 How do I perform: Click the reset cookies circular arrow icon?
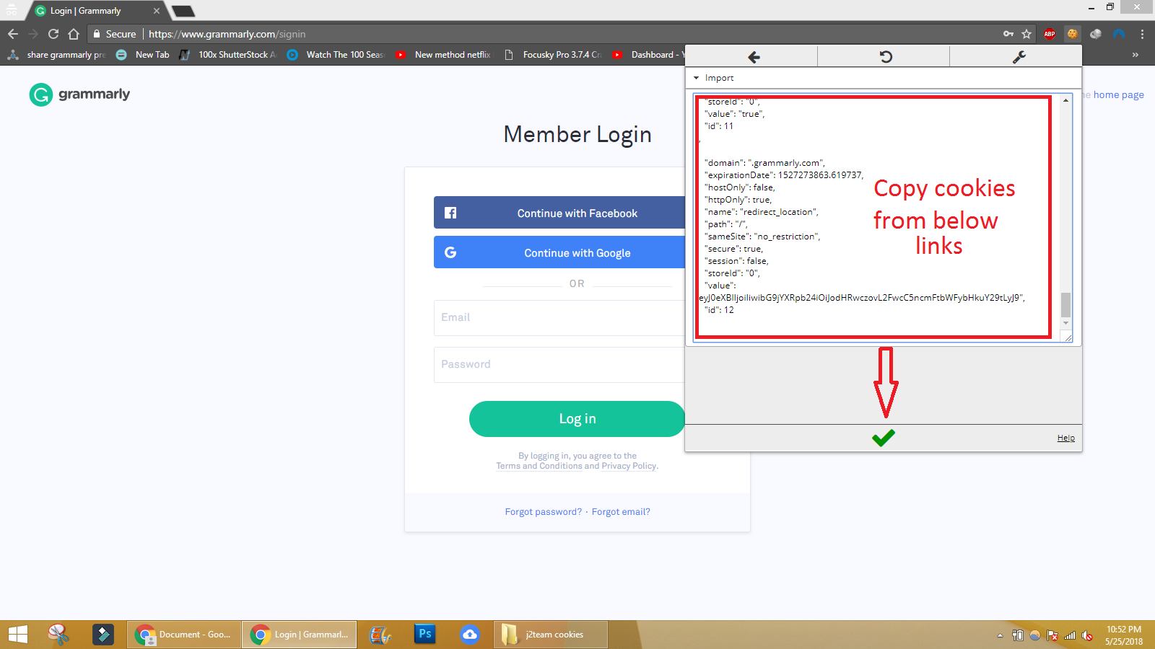[x=886, y=57]
